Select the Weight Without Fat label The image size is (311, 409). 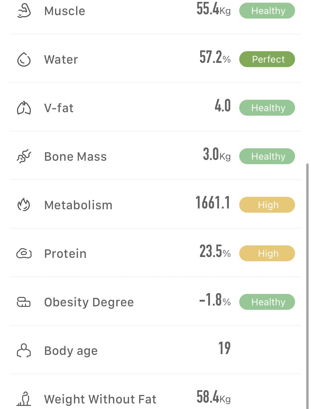point(100,399)
